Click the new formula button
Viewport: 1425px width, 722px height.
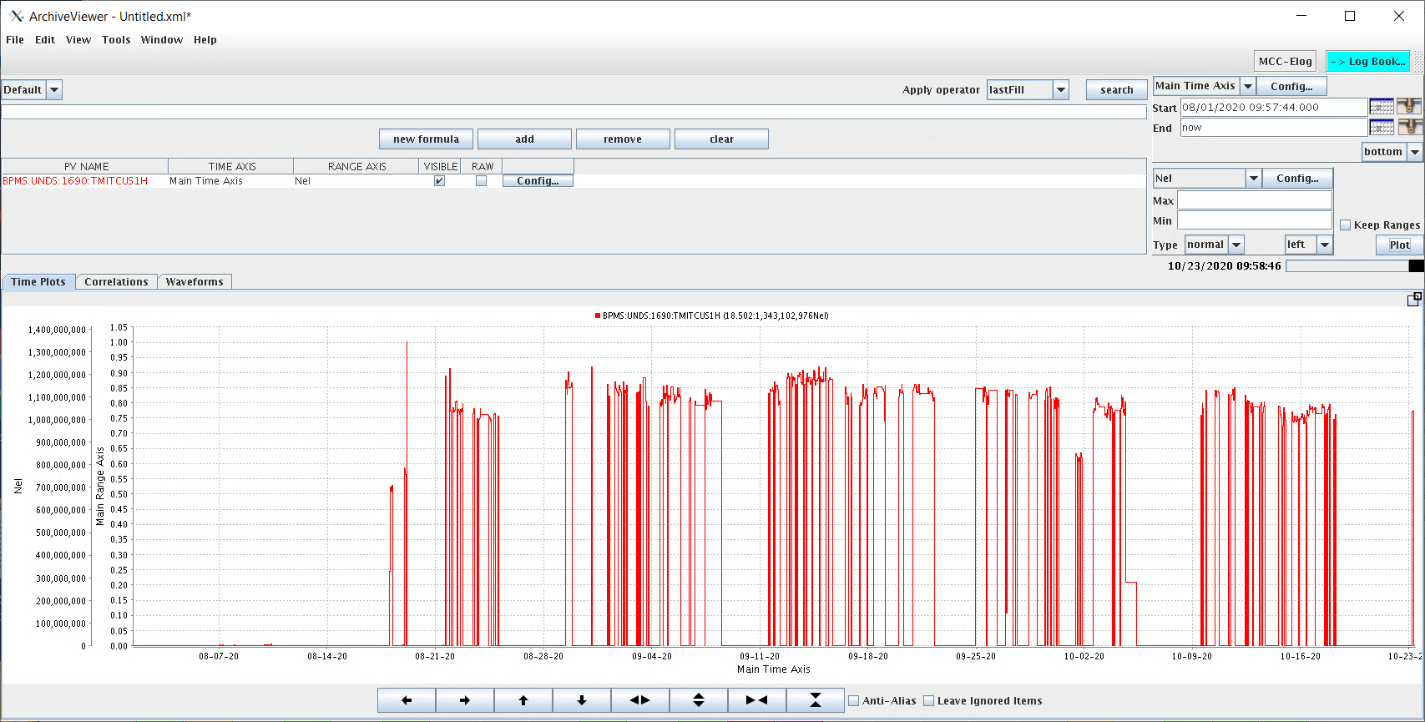coord(426,139)
